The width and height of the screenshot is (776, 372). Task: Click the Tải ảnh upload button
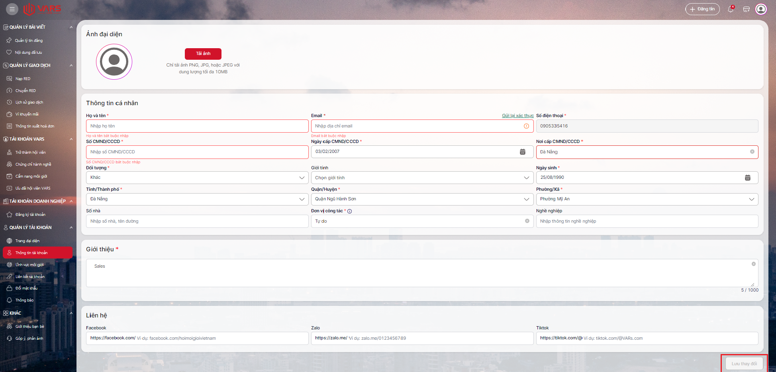203,54
